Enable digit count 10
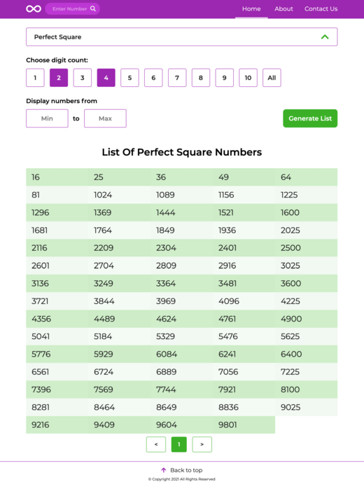Image resolution: width=364 pixels, height=482 pixels. point(248,78)
